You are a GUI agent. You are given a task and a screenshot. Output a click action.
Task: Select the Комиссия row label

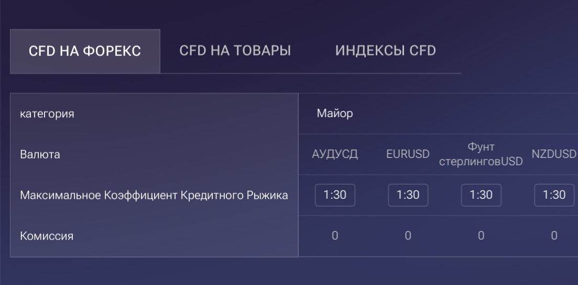pyautogui.click(x=47, y=236)
